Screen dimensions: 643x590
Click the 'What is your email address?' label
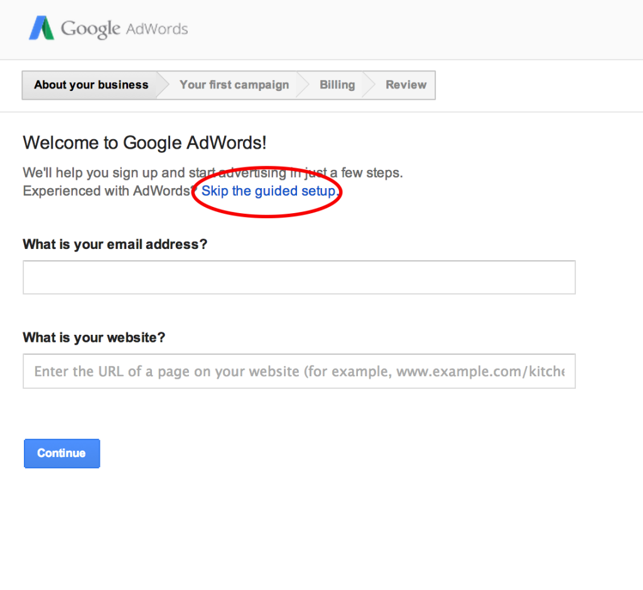(x=115, y=245)
